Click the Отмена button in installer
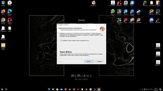The width and height of the screenshot is (163, 91). pos(99,61)
